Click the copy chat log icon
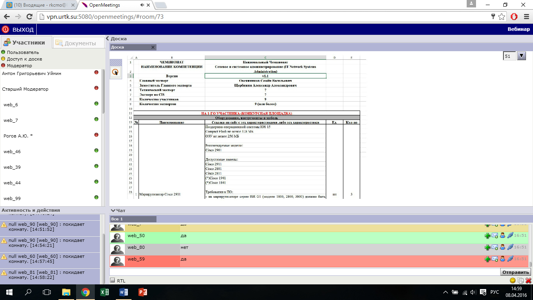This screenshot has width=533, height=300. [521, 280]
